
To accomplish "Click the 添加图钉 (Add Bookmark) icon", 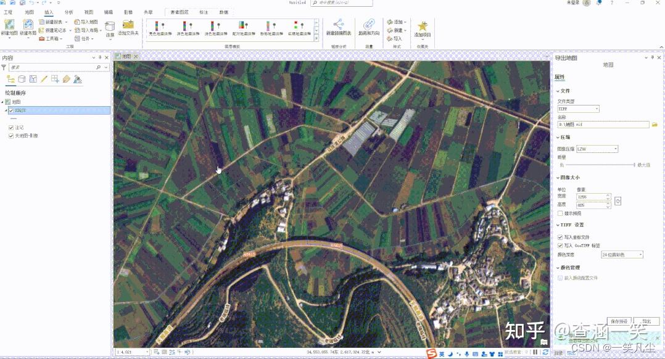I will tap(423, 25).
